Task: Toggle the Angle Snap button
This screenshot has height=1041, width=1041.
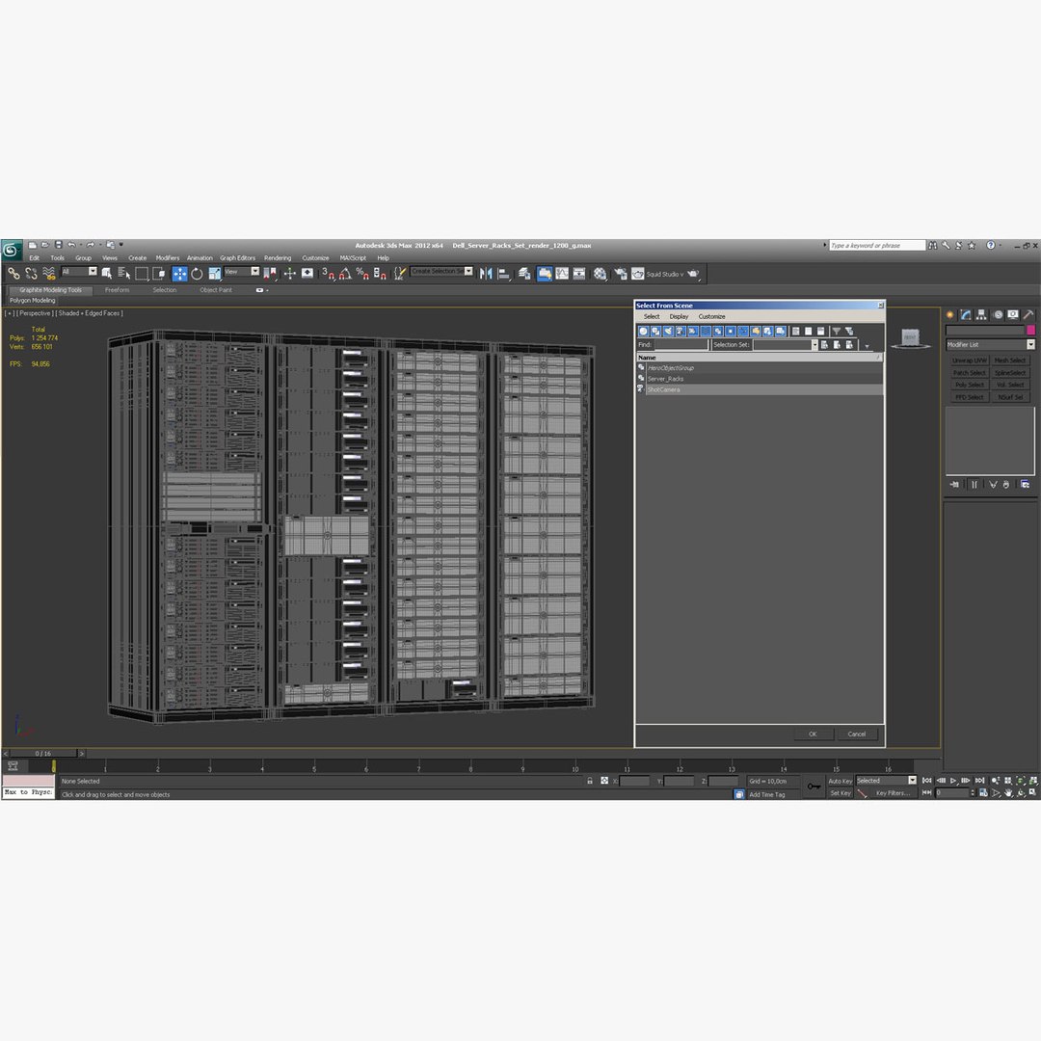Action: pos(345,273)
